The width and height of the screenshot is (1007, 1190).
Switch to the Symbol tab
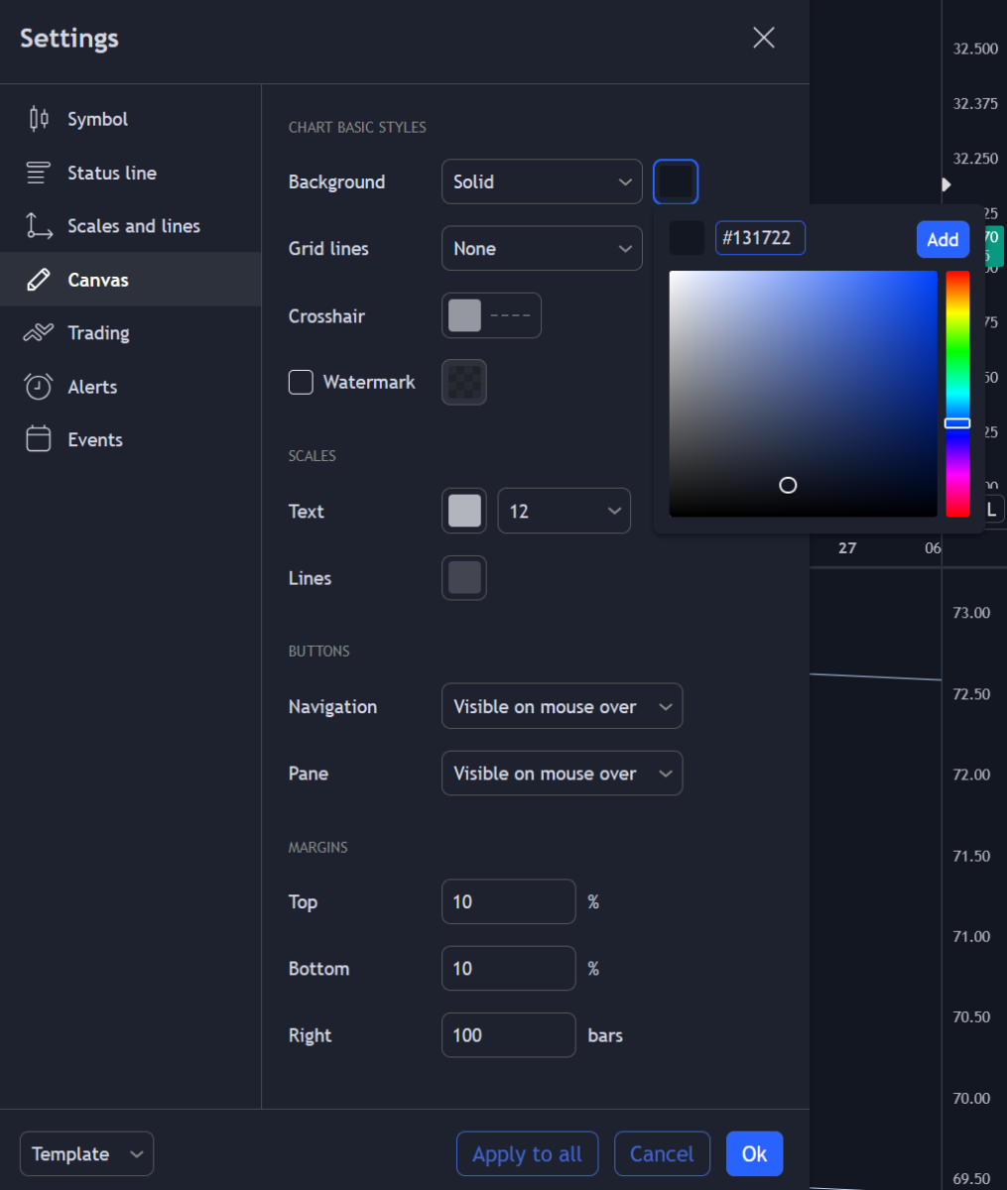tap(130, 119)
